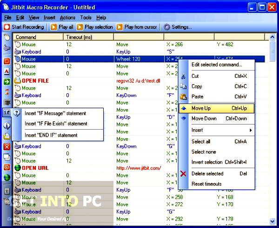Expand the Insert submenu arrow

pyautogui.click(x=251, y=130)
